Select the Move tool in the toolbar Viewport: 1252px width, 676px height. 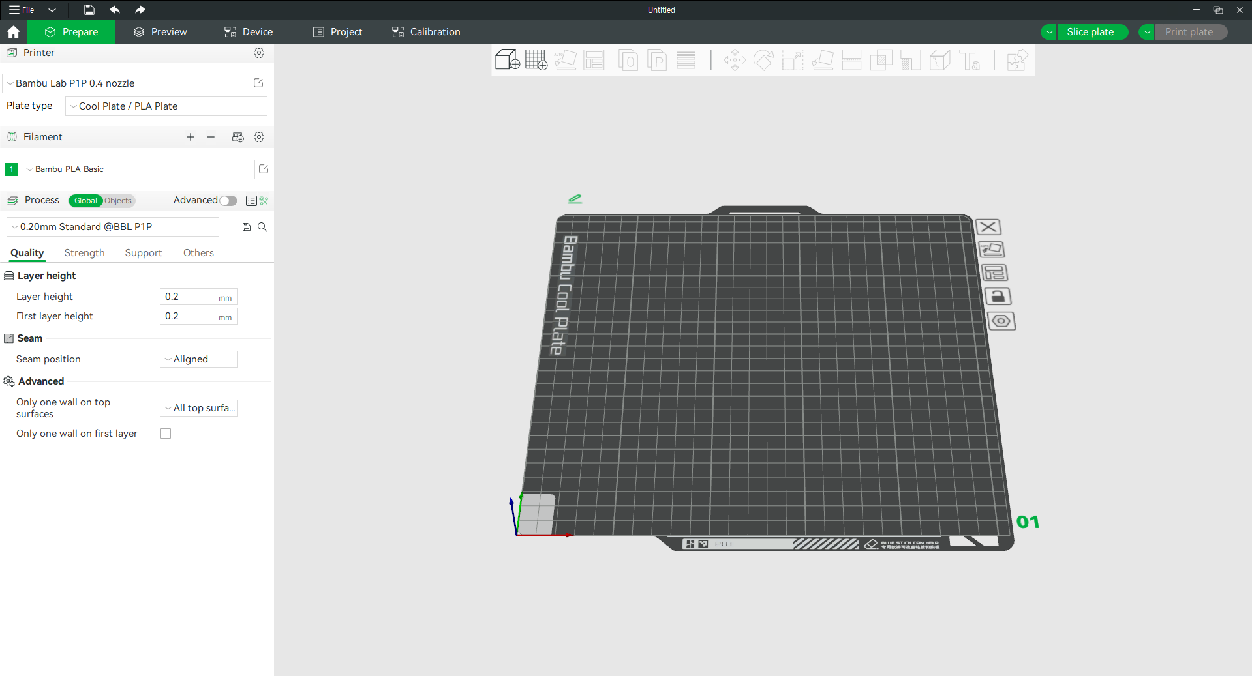tap(735, 60)
